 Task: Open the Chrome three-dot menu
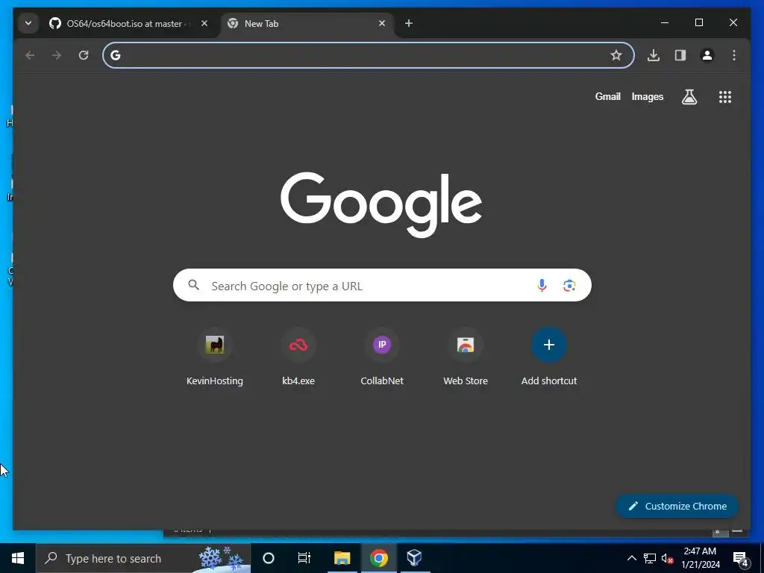pyautogui.click(x=734, y=55)
